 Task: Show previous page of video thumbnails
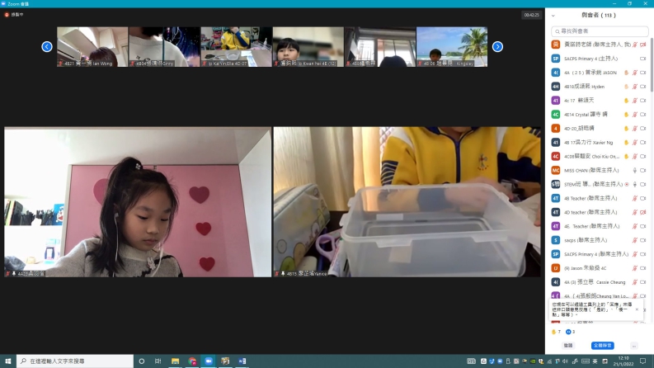pyautogui.click(x=47, y=47)
